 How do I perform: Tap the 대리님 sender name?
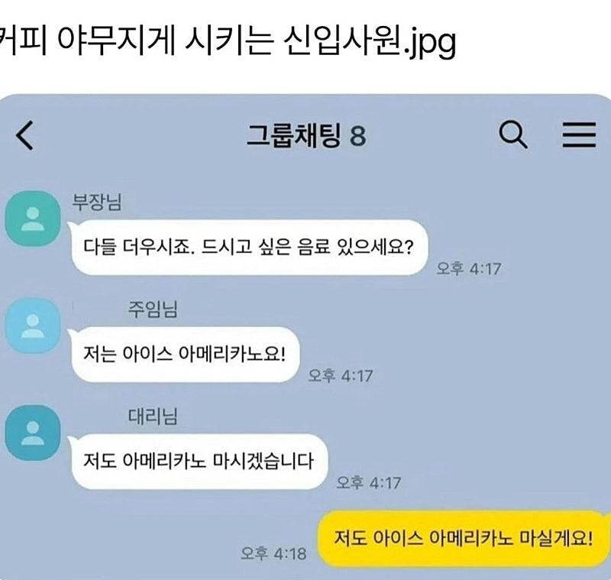[x=153, y=416]
